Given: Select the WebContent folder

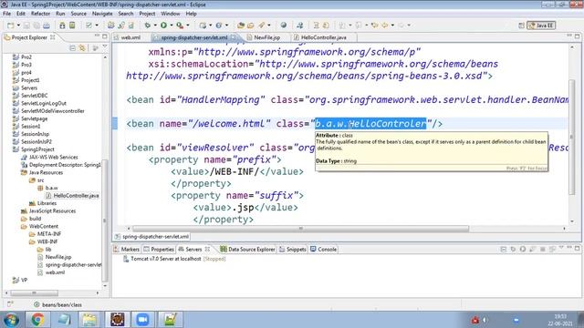Looking at the screenshot, I should [x=44, y=227].
